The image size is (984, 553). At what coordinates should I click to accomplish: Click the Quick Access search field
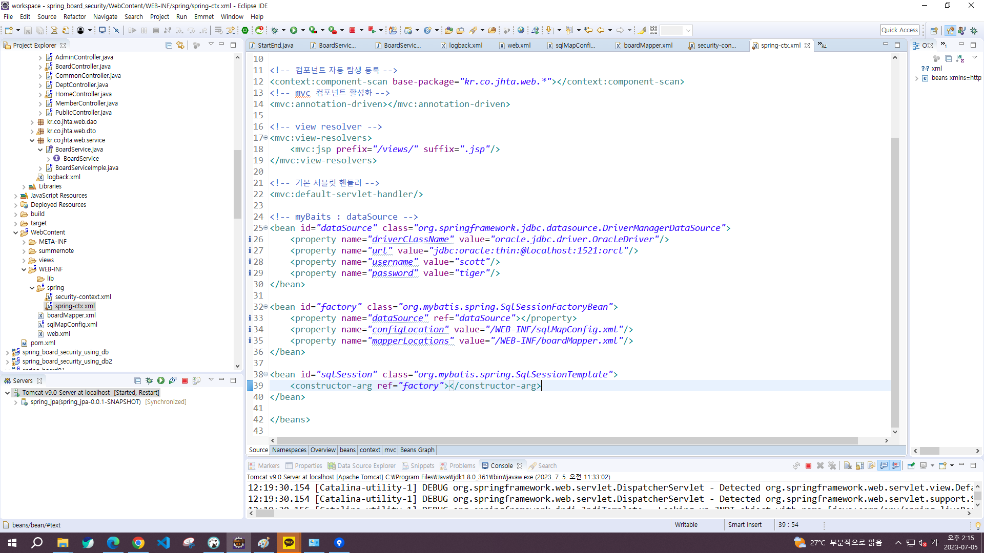899,30
